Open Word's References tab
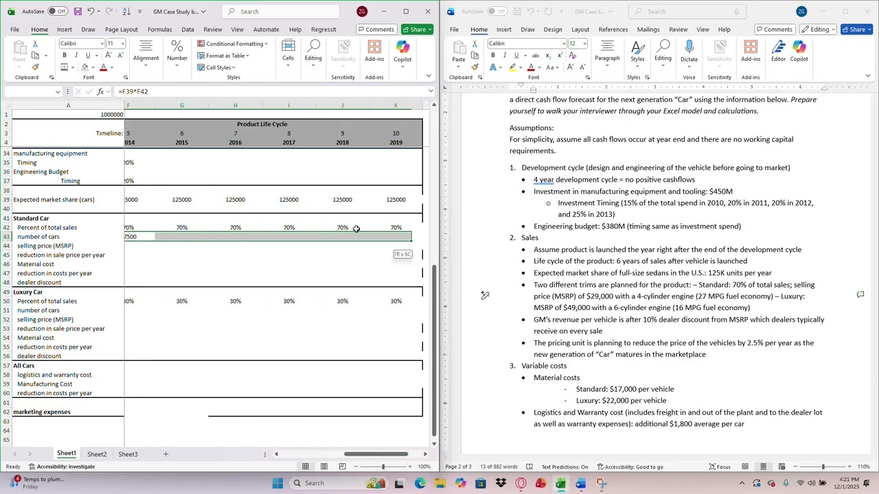The height and width of the screenshot is (494, 879). (613, 30)
